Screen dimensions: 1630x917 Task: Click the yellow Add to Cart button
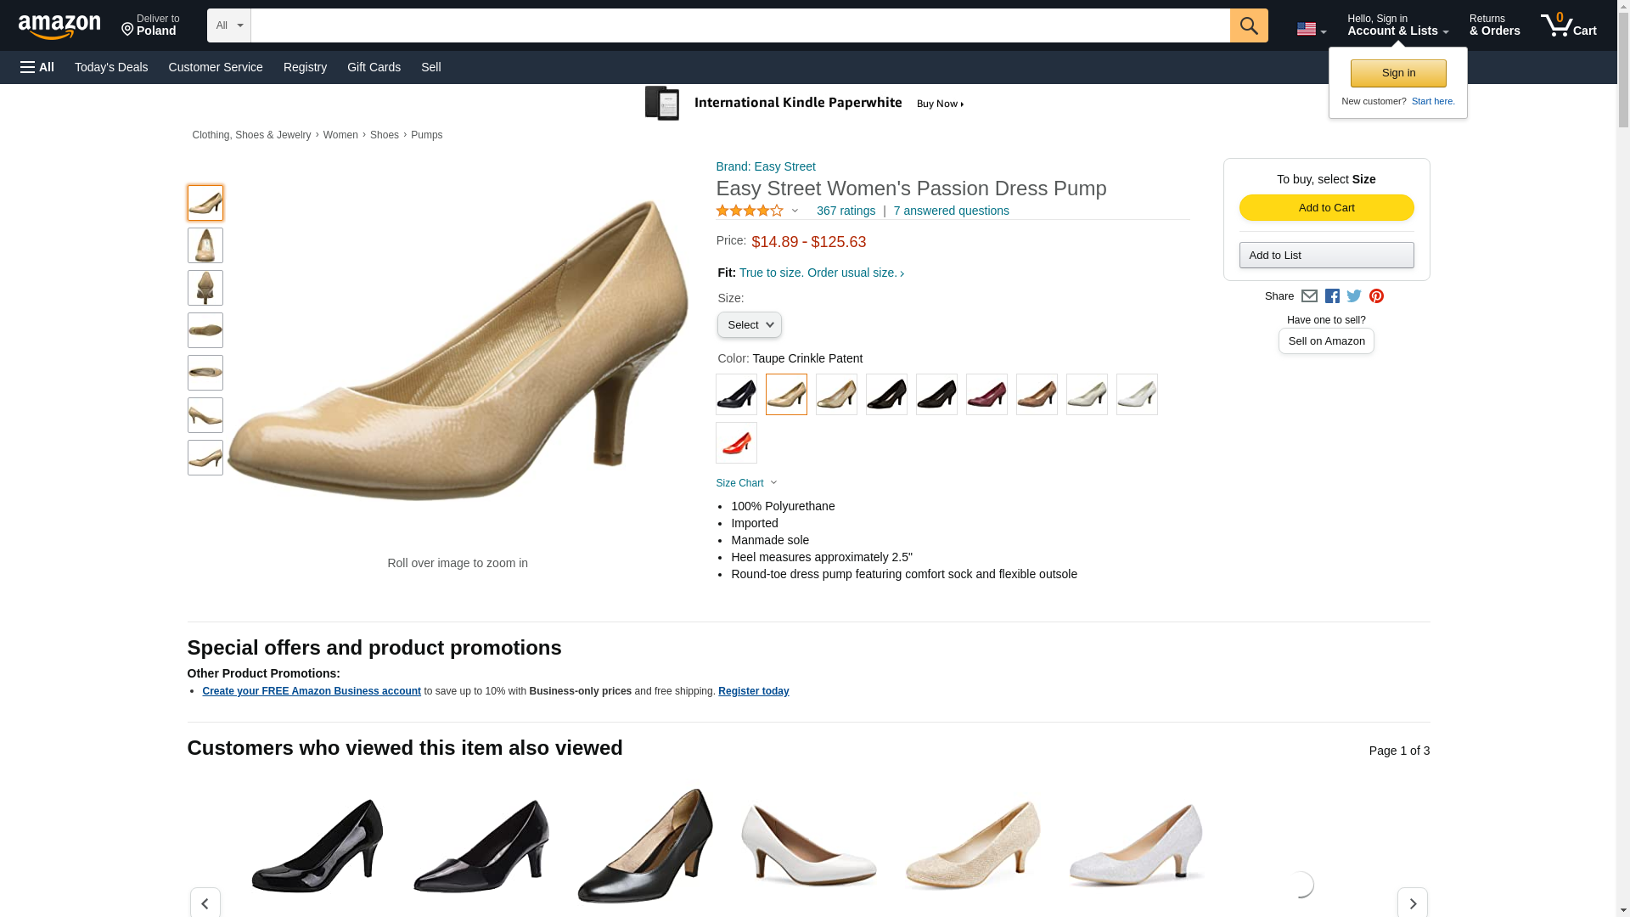click(x=1326, y=208)
